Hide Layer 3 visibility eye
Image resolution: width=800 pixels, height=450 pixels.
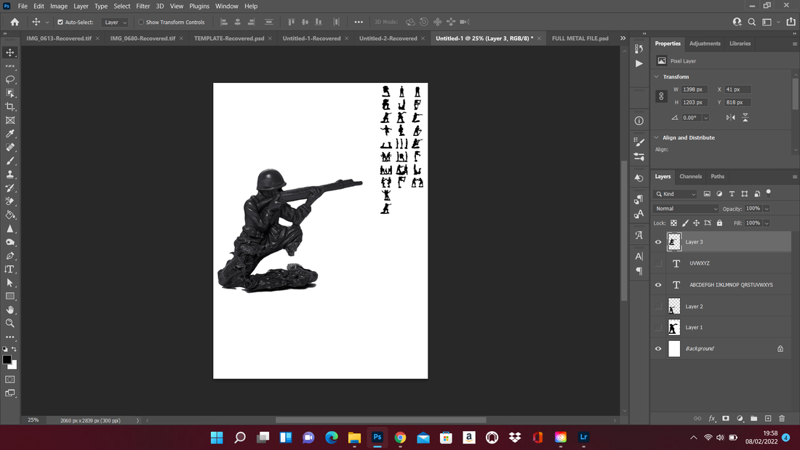tap(658, 242)
